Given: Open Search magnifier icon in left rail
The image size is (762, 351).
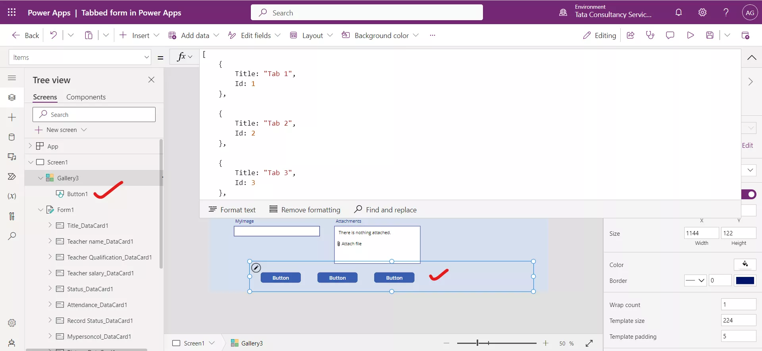Looking at the screenshot, I should tap(12, 236).
